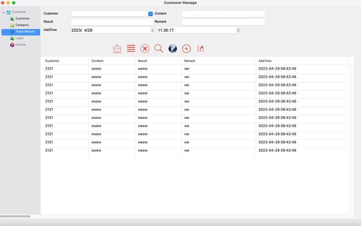Click the export share icon

click(x=201, y=48)
